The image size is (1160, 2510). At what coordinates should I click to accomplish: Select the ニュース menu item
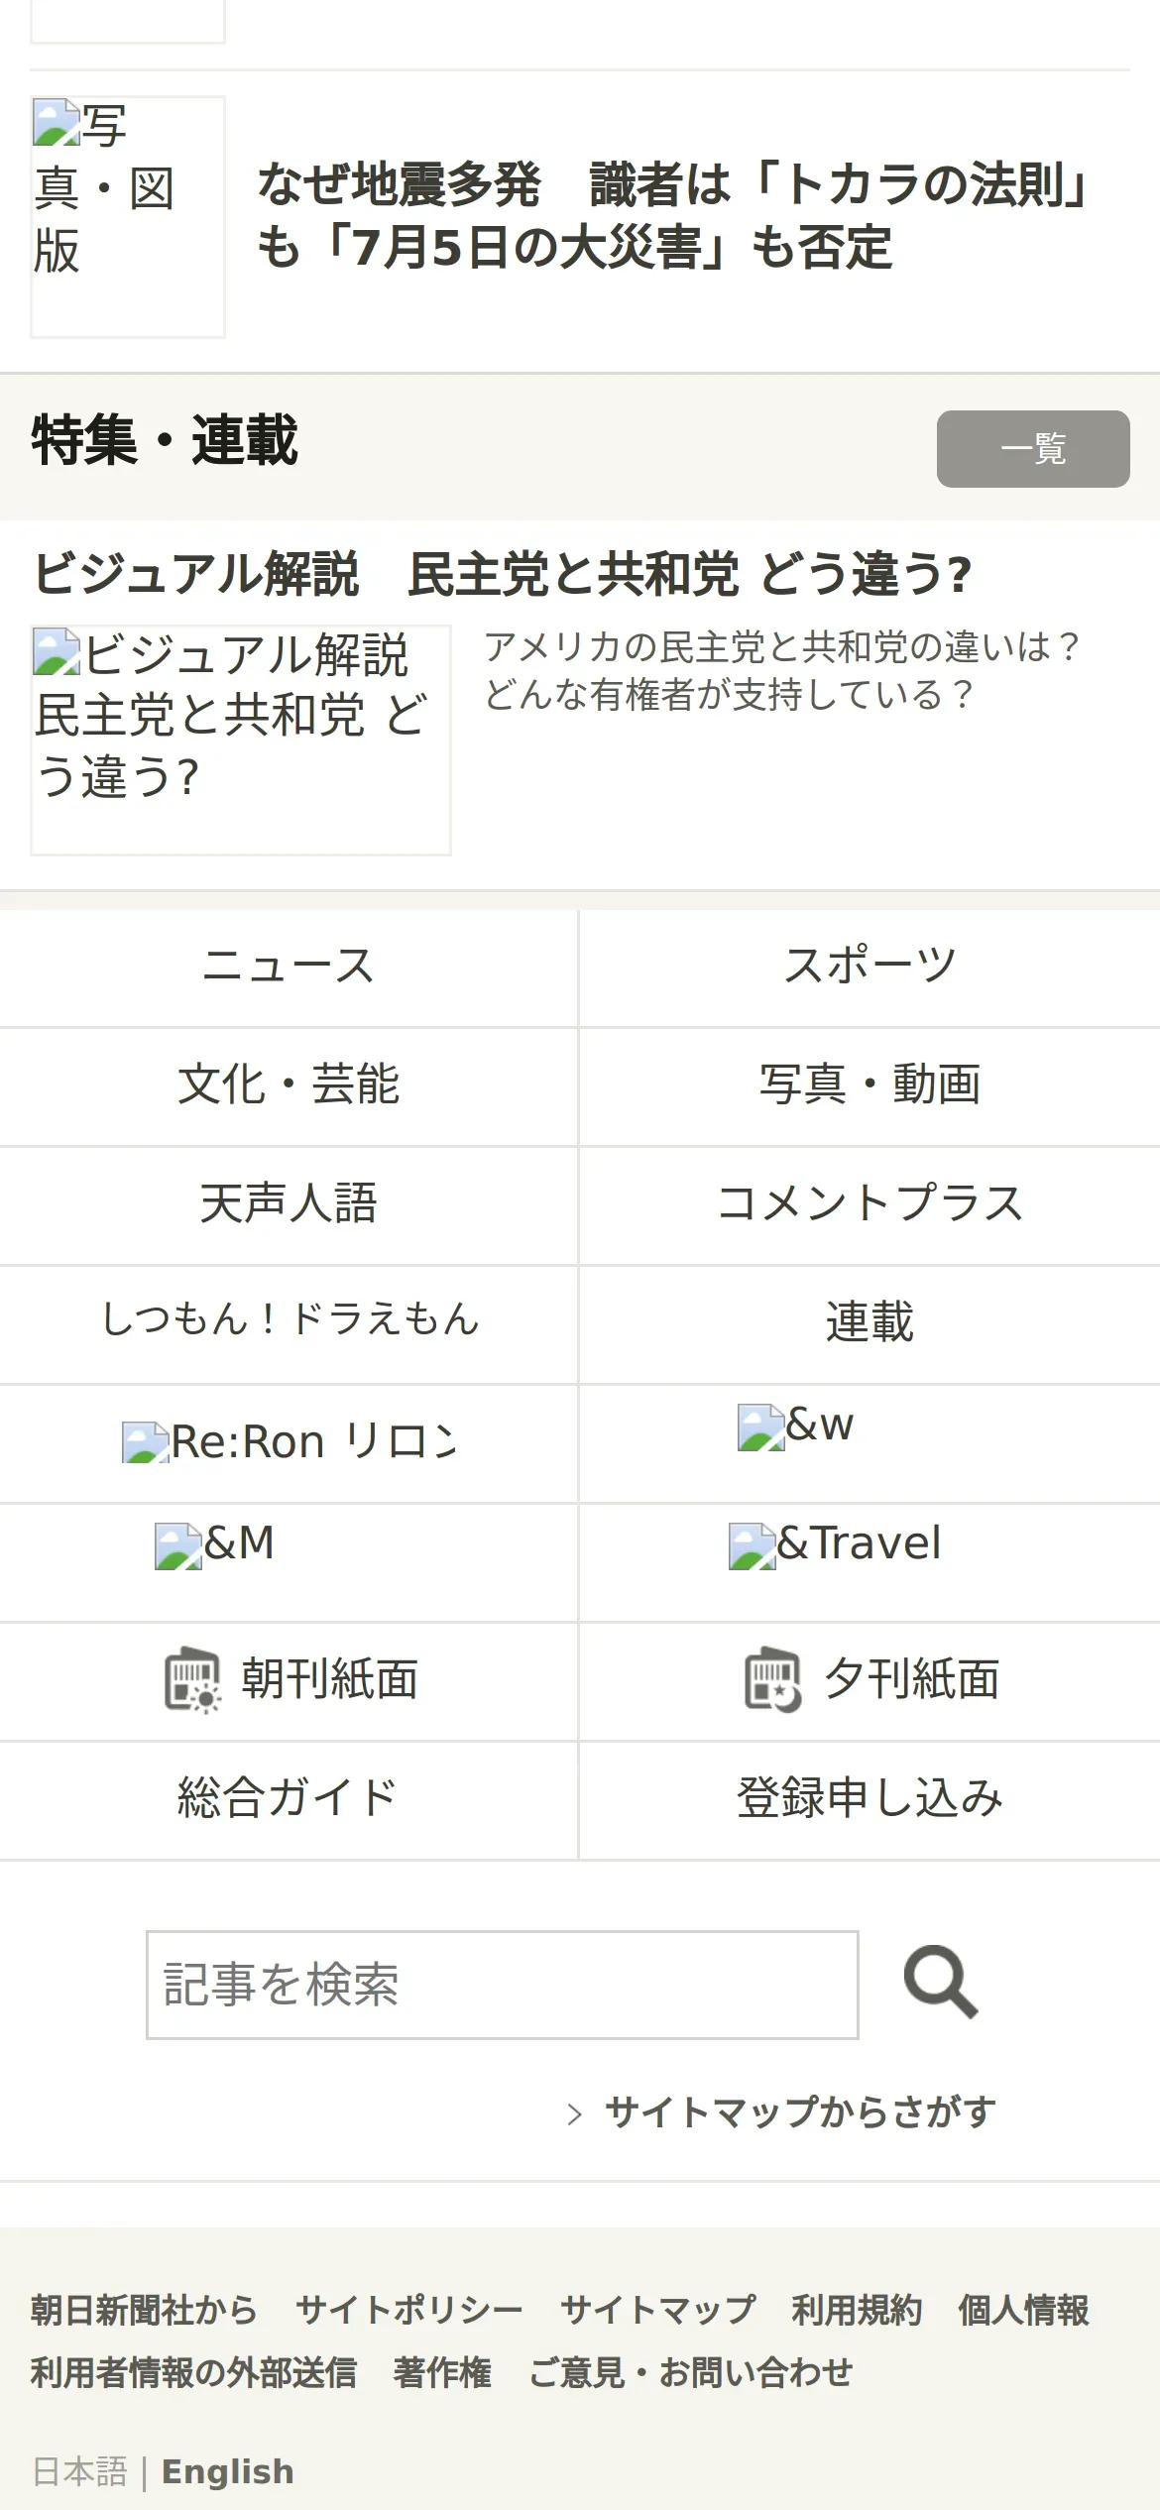click(289, 968)
